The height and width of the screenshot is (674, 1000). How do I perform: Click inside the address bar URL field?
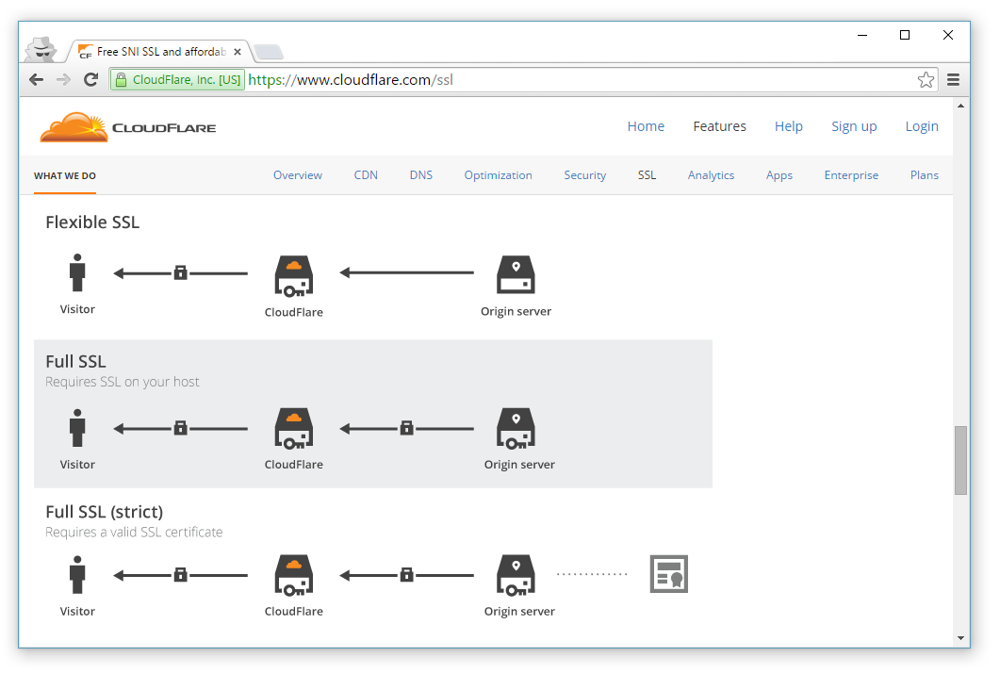[471, 79]
